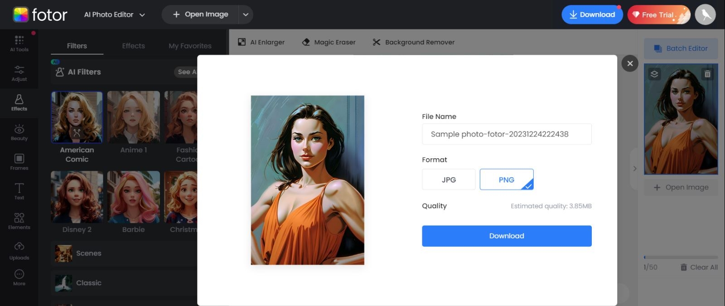This screenshot has height=306, width=725.
Task: Open the Elements panel
Action: [x=19, y=221]
